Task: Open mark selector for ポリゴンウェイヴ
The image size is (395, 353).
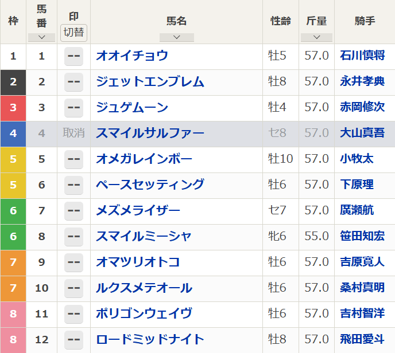Action: (73, 314)
